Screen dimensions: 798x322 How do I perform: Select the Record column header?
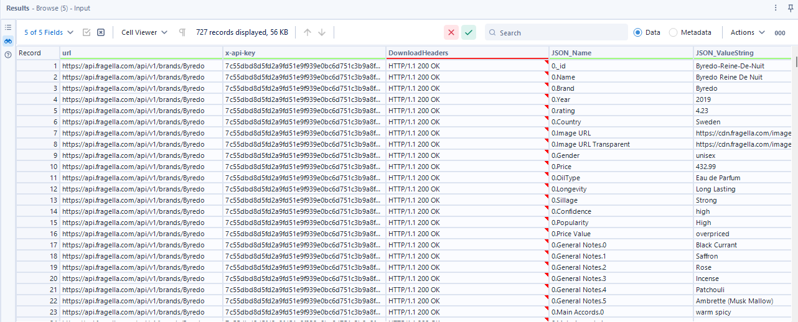click(x=38, y=53)
